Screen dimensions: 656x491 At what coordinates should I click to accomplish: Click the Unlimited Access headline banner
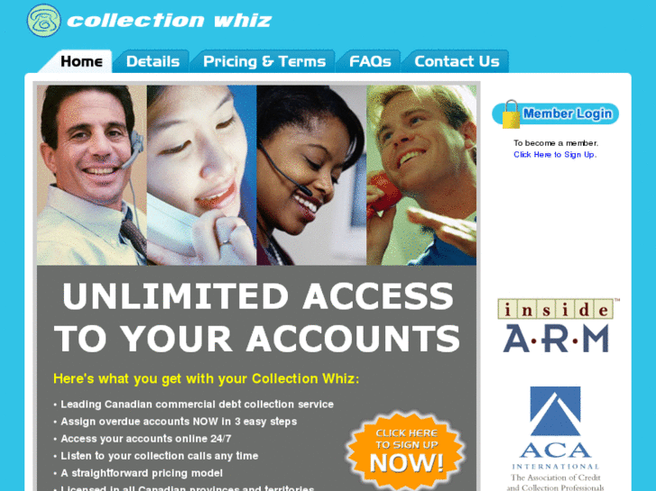point(257,317)
